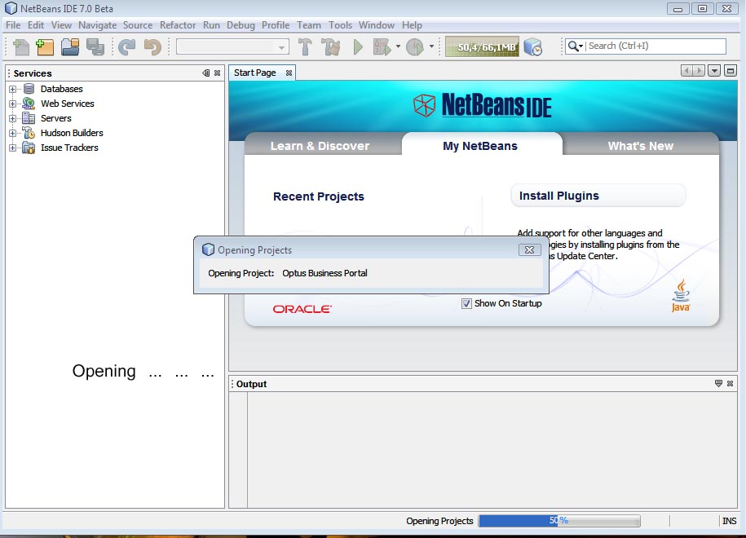
Task: Click the Opening Projects progress bar
Action: tap(559, 521)
